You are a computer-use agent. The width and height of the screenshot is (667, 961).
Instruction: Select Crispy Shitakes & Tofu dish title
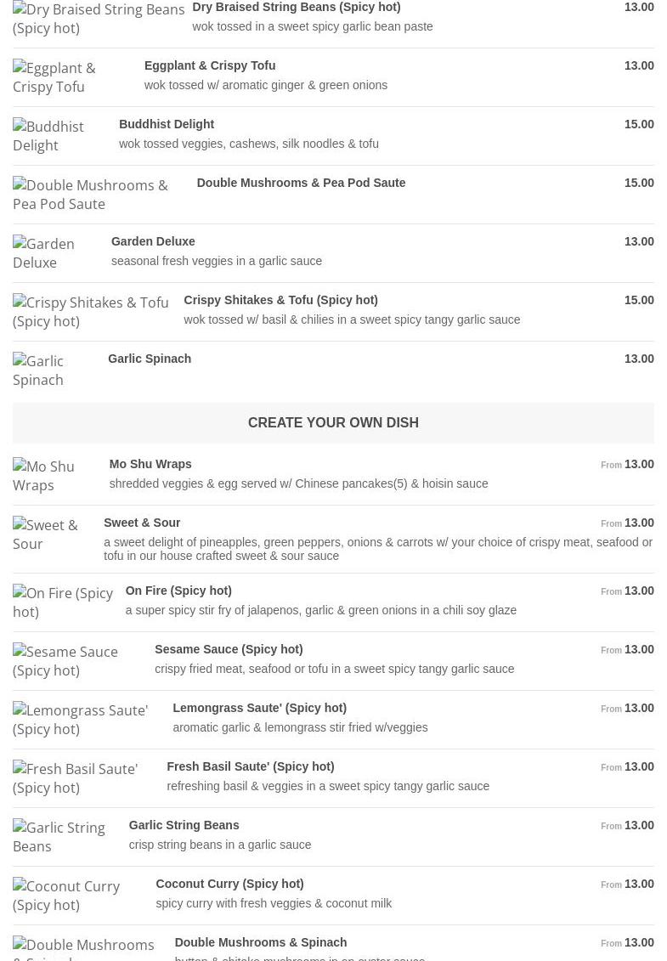click(280, 300)
